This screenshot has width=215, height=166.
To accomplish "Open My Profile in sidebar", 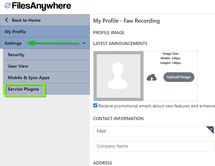I will tap(45, 32).
